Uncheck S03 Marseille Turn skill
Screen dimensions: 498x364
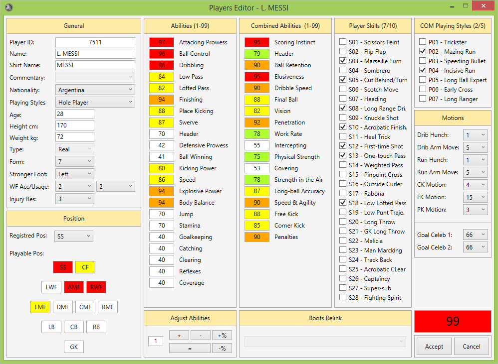click(343, 61)
